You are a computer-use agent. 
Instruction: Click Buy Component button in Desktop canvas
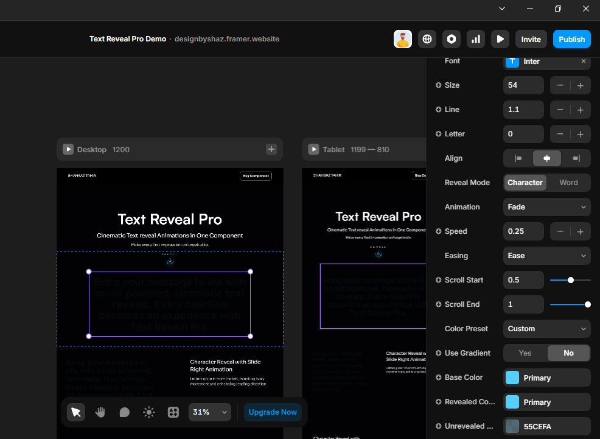point(256,176)
